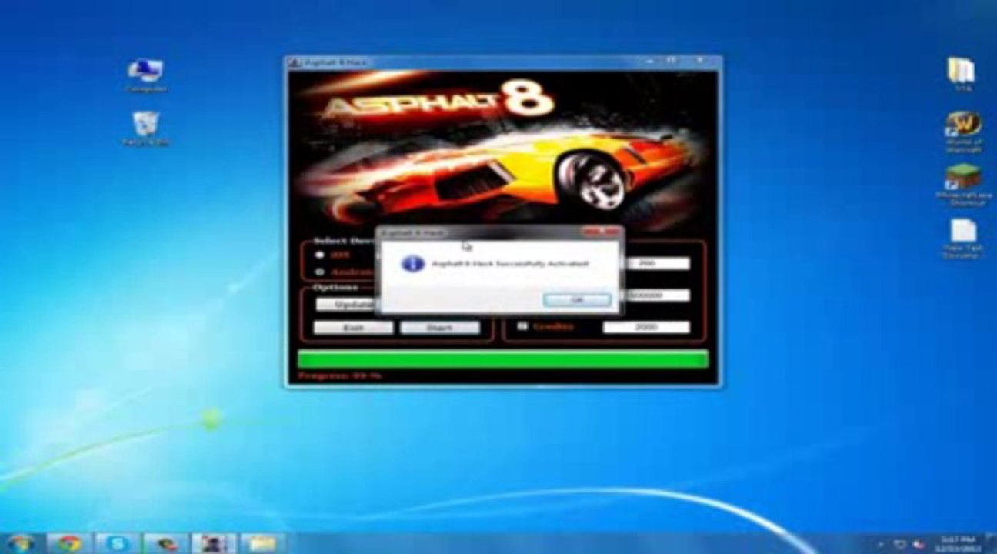Click the Start button in the hack tool
The height and width of the screenshot is (554, 997).
(439, 328)
